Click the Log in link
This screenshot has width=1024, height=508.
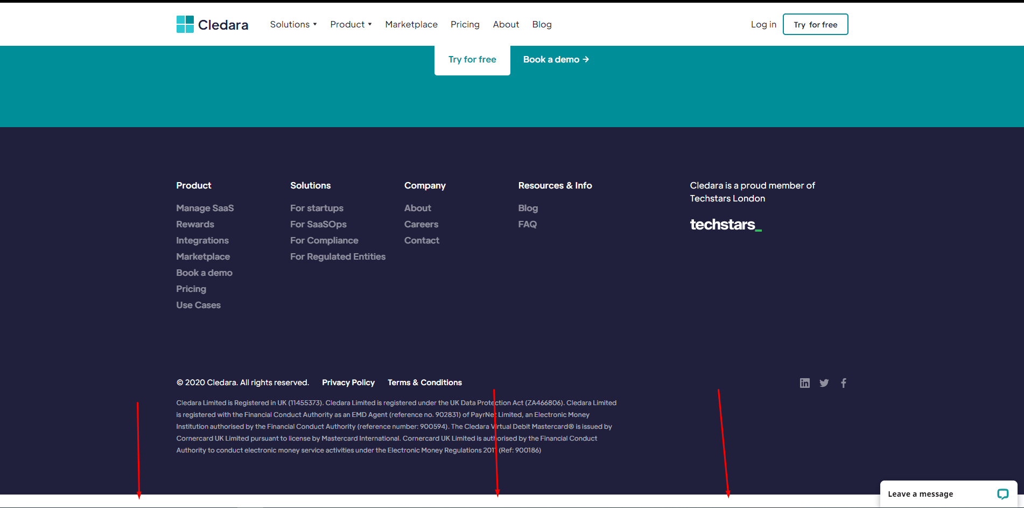tap(763, 24)
